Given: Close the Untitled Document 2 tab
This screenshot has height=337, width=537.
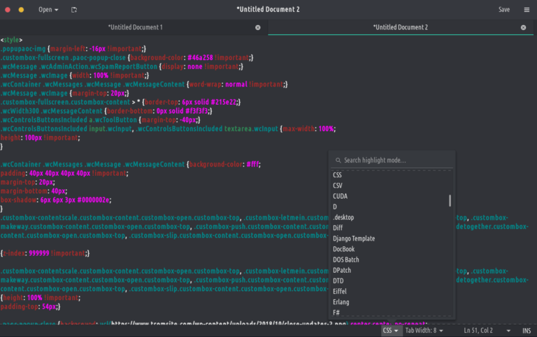Looking at the screenshot, I should tap(523, 27).
